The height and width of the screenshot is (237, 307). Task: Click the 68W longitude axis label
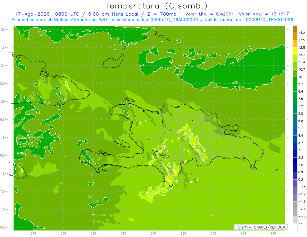tap(273, 233)
